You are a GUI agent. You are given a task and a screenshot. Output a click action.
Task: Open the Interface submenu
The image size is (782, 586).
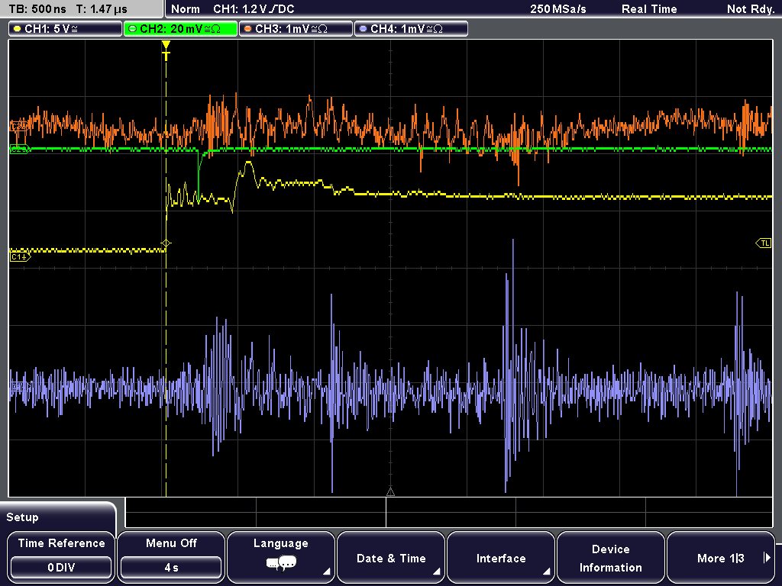[501, 556]
